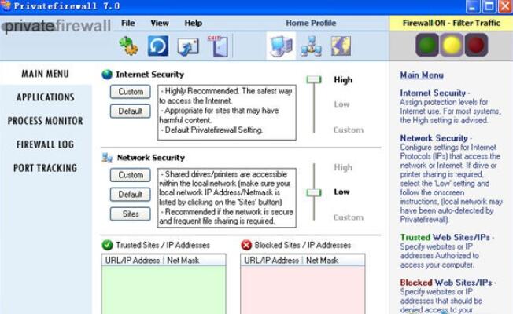Click inside the pink Blocked Sites list
The width and height of the screenshot is (513, 314).
pos(303,290)
